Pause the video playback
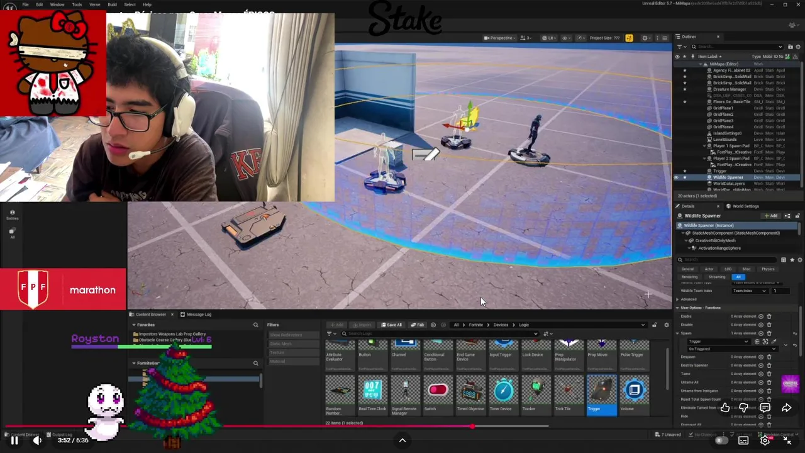 [14, 440]
